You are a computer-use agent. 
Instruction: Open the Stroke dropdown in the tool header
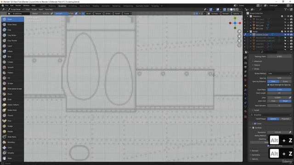pyautogui.click(x=108, y=14)
